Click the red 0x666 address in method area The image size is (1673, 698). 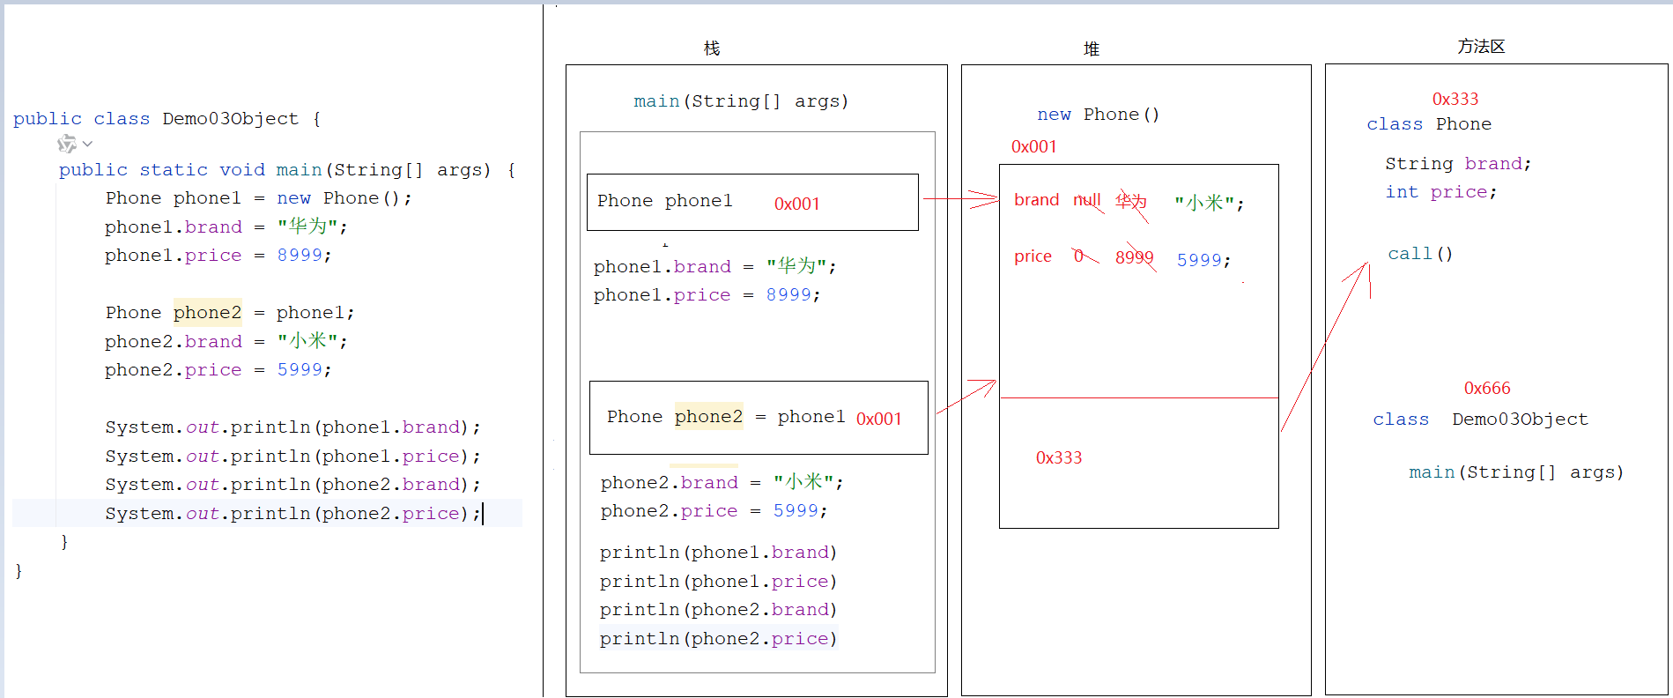tap(1487, 389)
